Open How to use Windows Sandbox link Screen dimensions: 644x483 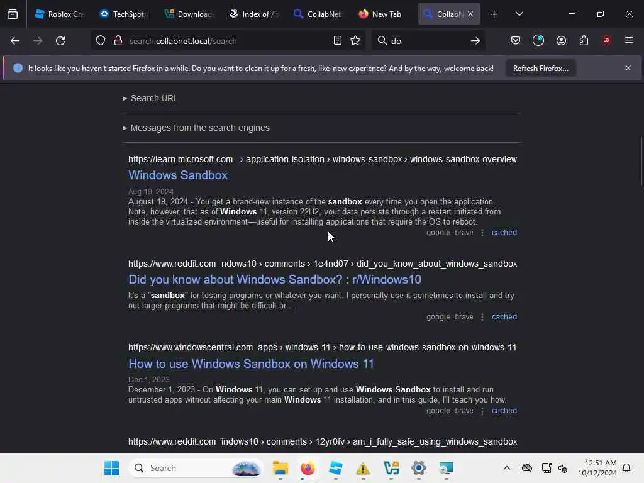point(251,364)
